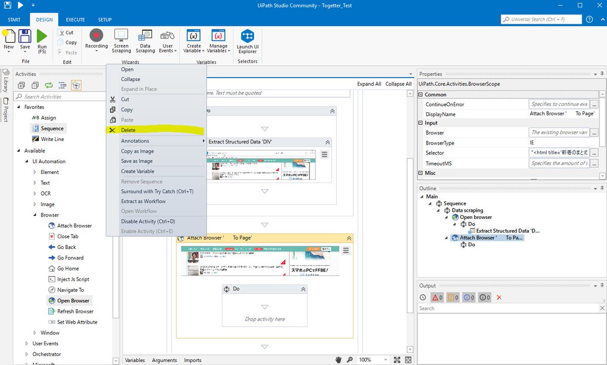The image size is (607, 365).
Task: Select the Inject Js Script activity
Action: pos(69,279)
